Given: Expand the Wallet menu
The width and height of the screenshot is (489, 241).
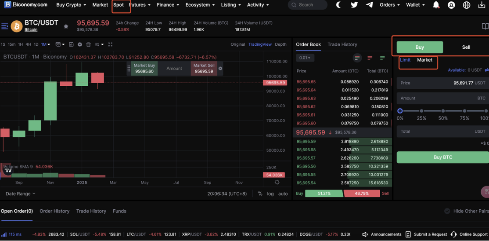Looking at the screenshot, I should tap(415, 5).
